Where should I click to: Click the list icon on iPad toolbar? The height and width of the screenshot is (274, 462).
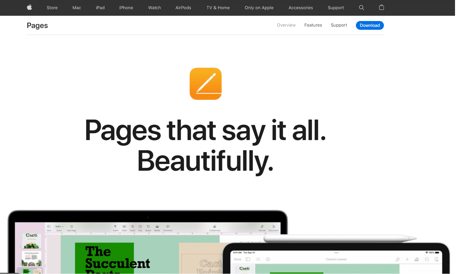258,259
